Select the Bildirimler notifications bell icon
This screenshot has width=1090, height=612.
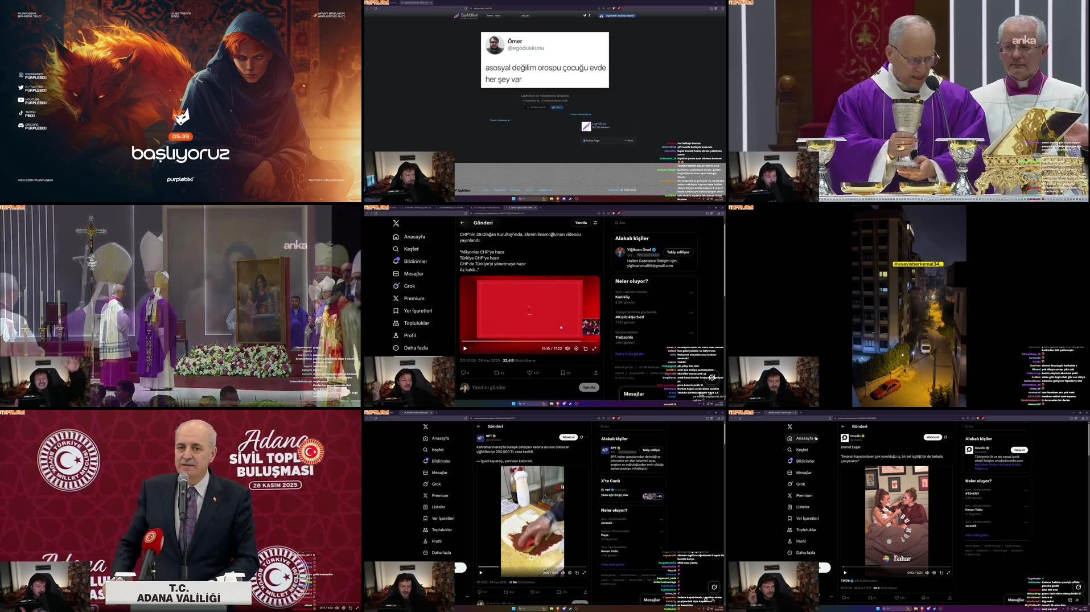pos(396,261)
